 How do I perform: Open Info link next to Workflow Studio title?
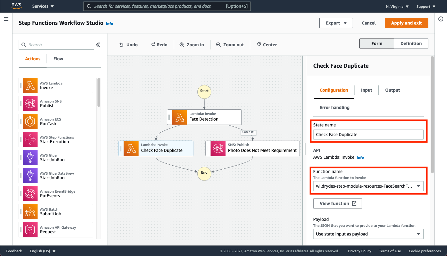109,24
